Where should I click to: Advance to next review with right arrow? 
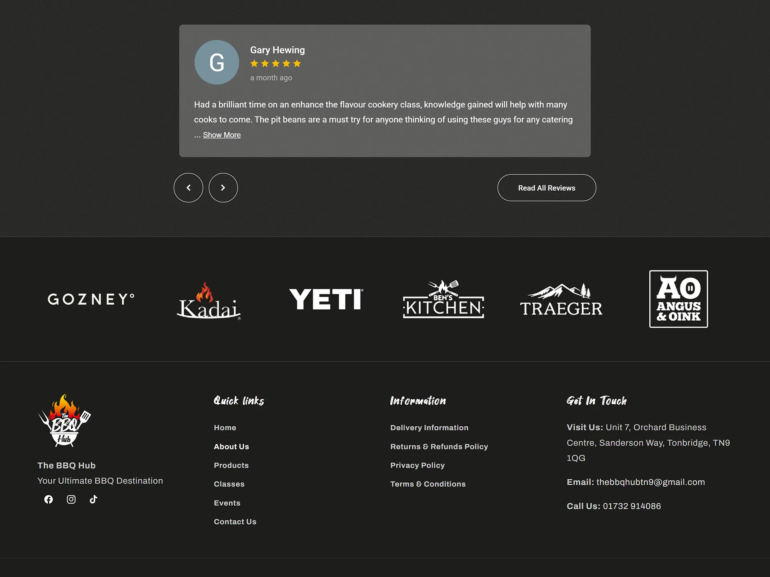click(223, 188)
